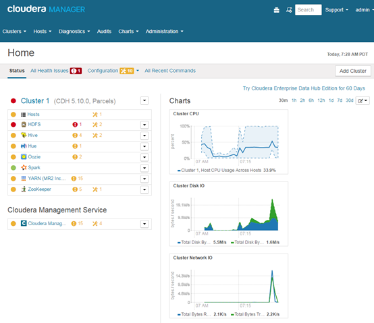Set chart time range to 30d

click(x=350, y=100)
